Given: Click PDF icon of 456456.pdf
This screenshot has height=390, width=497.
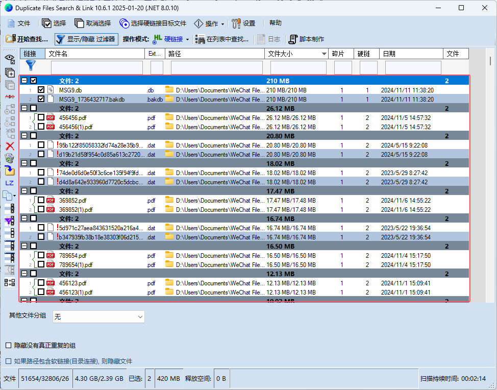Looking at the screenshot, I should pyautogui.click(x=51, y=117).
